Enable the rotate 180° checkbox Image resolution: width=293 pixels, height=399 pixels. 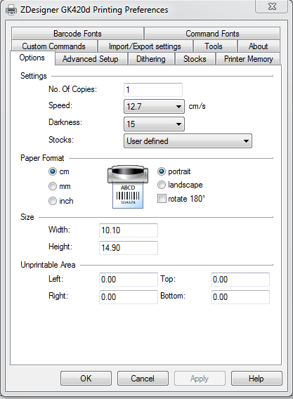tap(162, 199)
